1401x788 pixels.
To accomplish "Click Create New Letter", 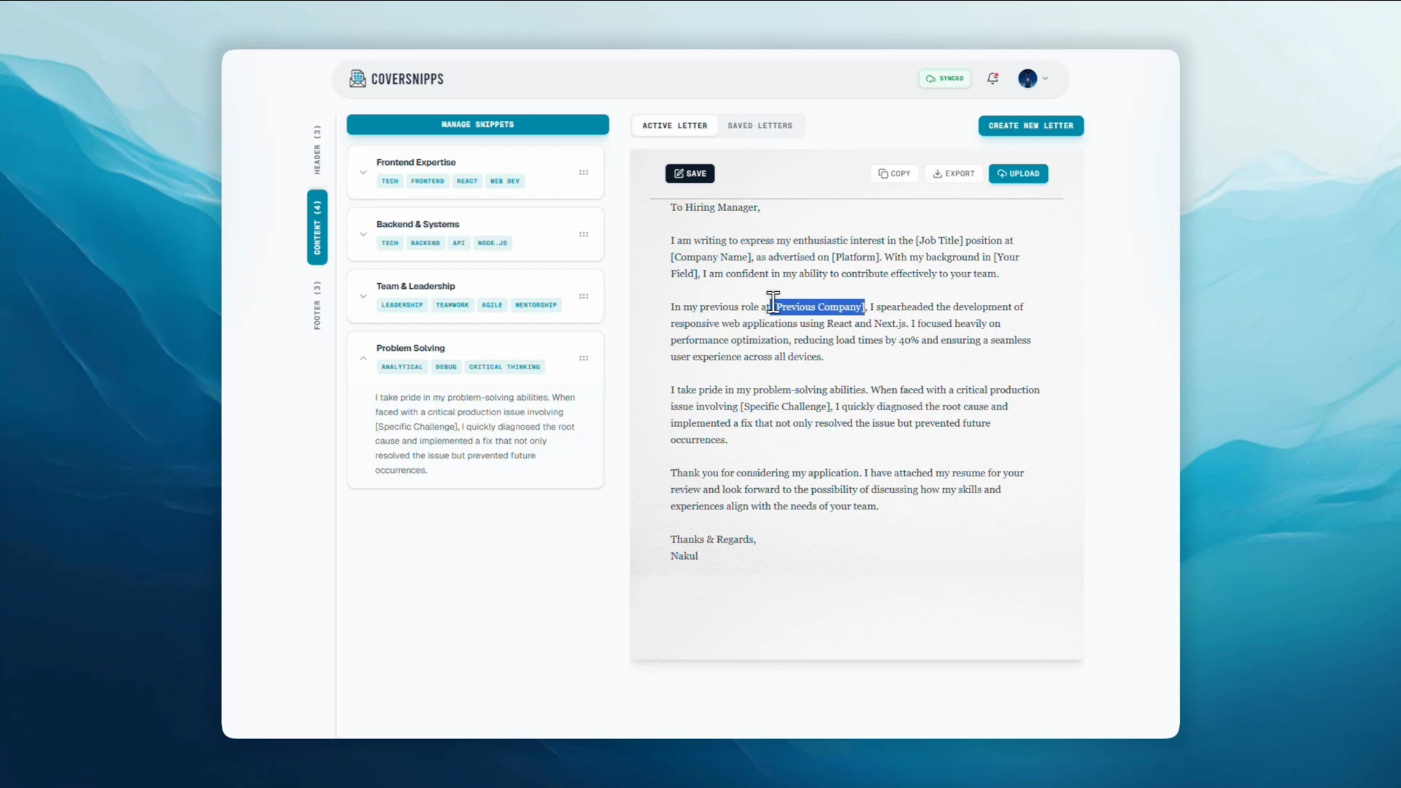I will point(1030,125).
